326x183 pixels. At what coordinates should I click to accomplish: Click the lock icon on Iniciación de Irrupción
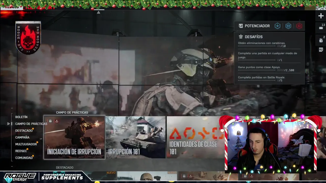point(50,121)
